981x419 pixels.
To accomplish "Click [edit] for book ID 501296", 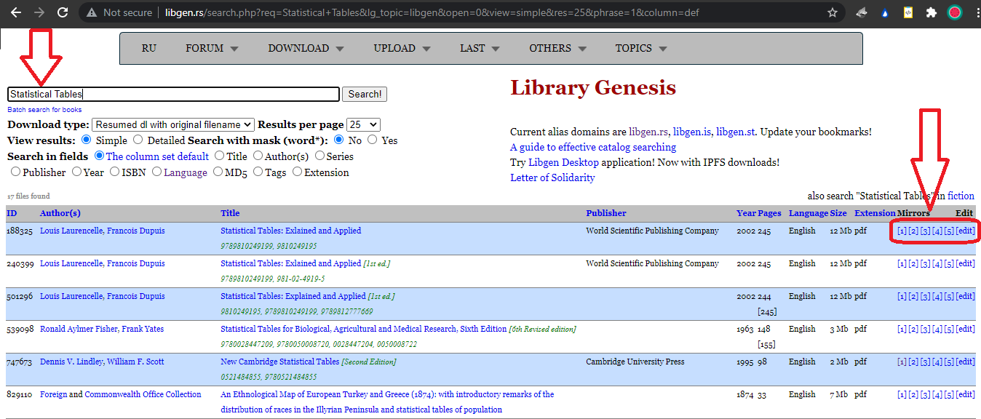I will [x=965, y=296].
